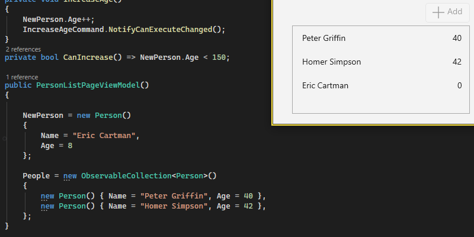Click age value 0 in the list
Screen dimensions: 474x237
[460, 85]
